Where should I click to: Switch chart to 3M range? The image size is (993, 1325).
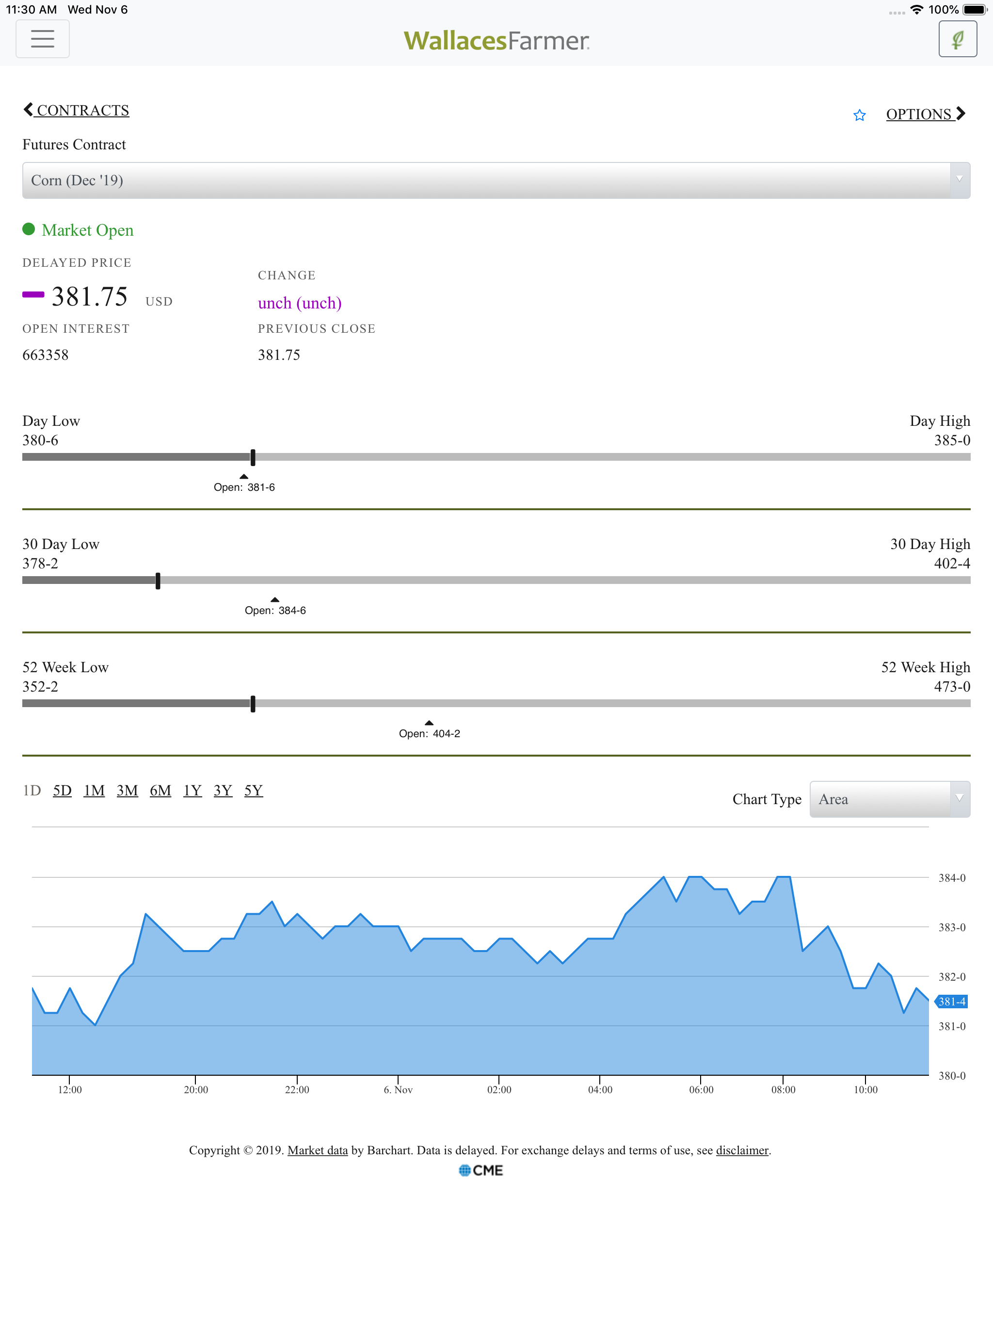[x=127, y=791]
